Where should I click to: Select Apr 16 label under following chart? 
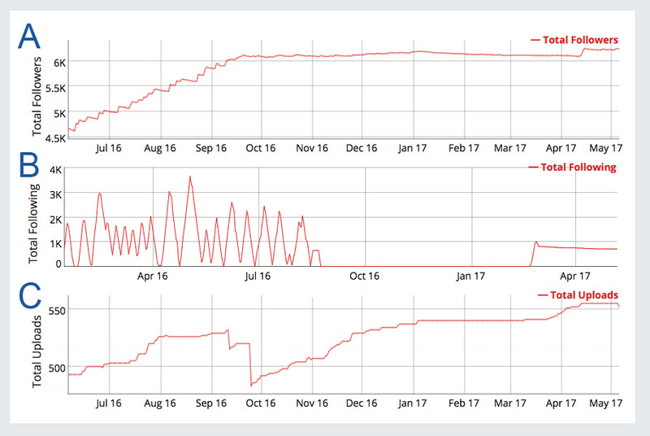[153, 276]
